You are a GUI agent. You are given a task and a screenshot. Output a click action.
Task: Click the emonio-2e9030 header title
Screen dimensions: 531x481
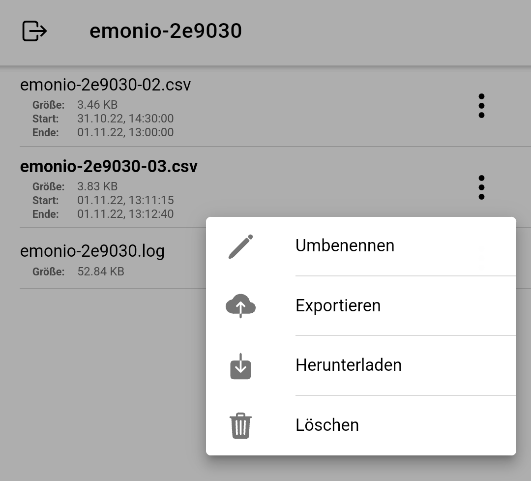pyautogui.click(x=166, y=31)
